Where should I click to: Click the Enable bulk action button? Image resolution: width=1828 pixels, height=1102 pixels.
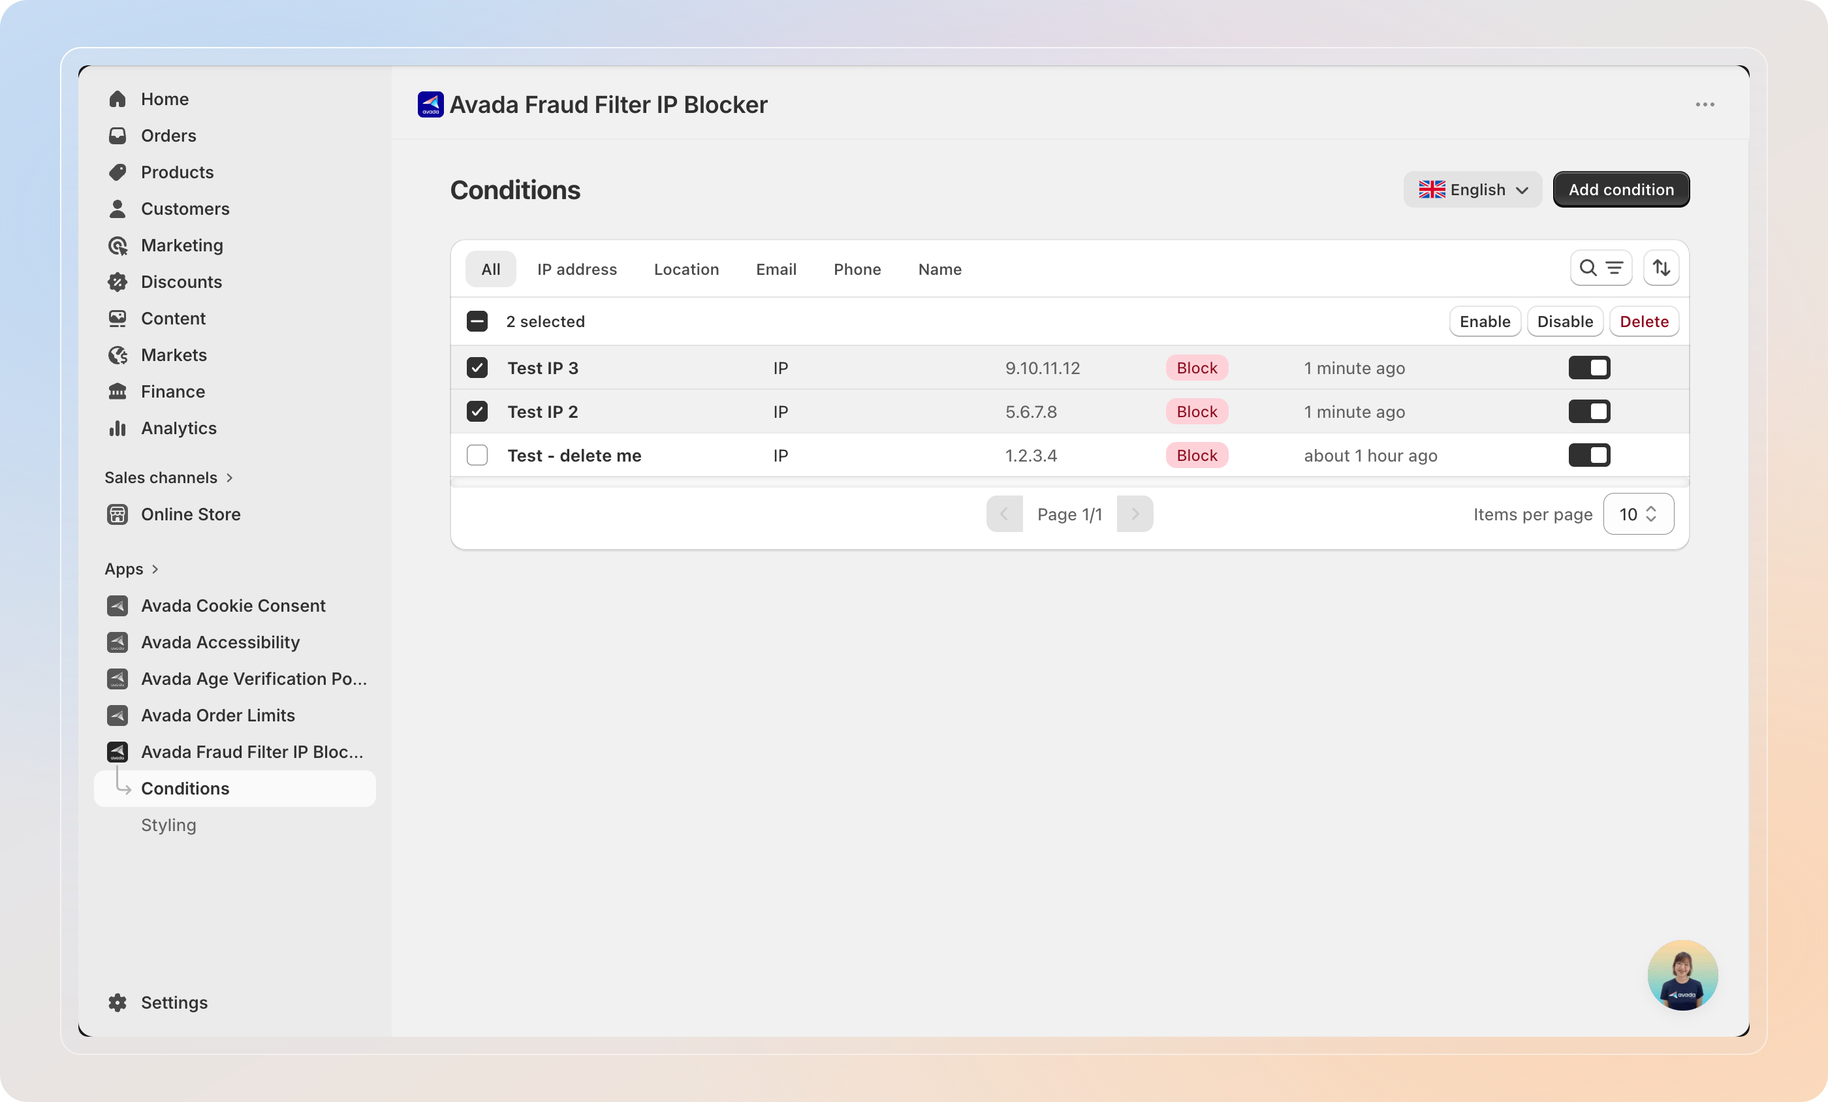click(x=1485, y=321)
